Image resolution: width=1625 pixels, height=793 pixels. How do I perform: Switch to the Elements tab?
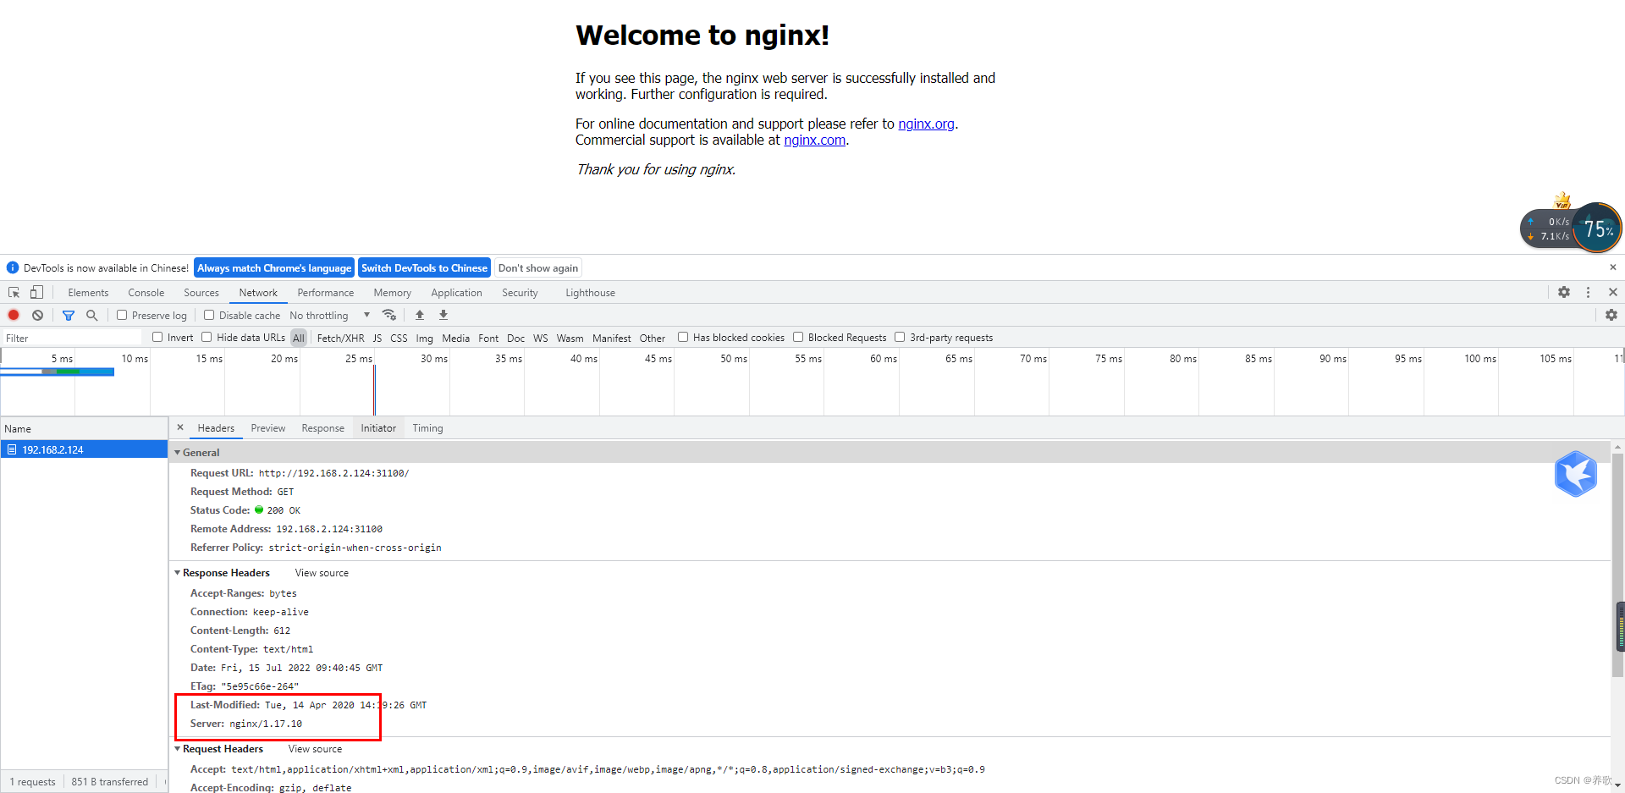point(88,293)
